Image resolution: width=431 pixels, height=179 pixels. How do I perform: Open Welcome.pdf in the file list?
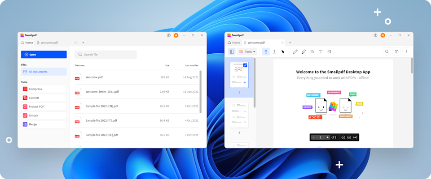(x=136, y=77)
